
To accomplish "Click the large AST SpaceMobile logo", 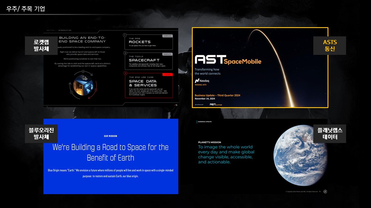I will coord(228,60).
